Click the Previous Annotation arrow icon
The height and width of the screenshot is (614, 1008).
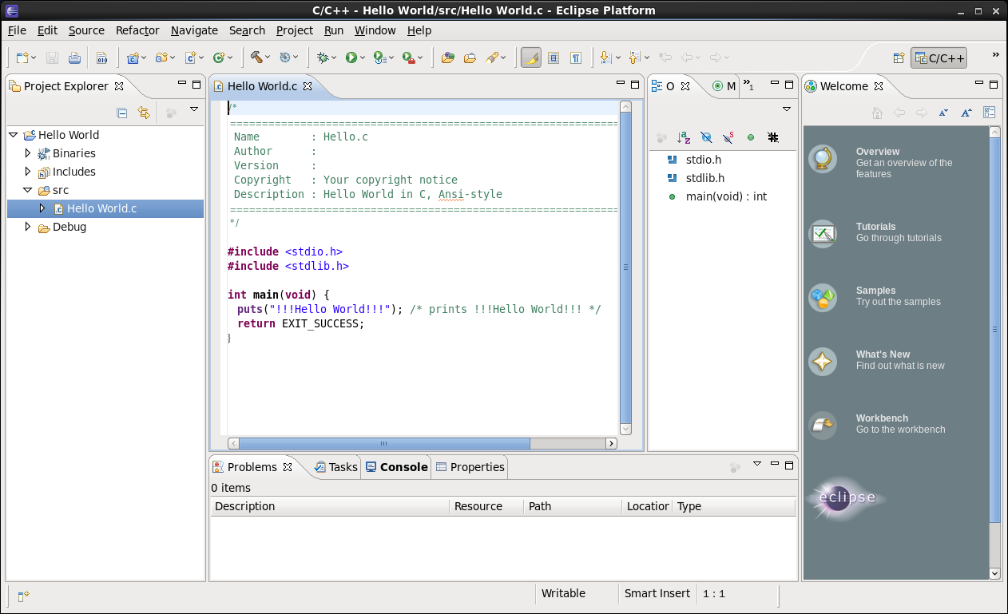[634, 57]
